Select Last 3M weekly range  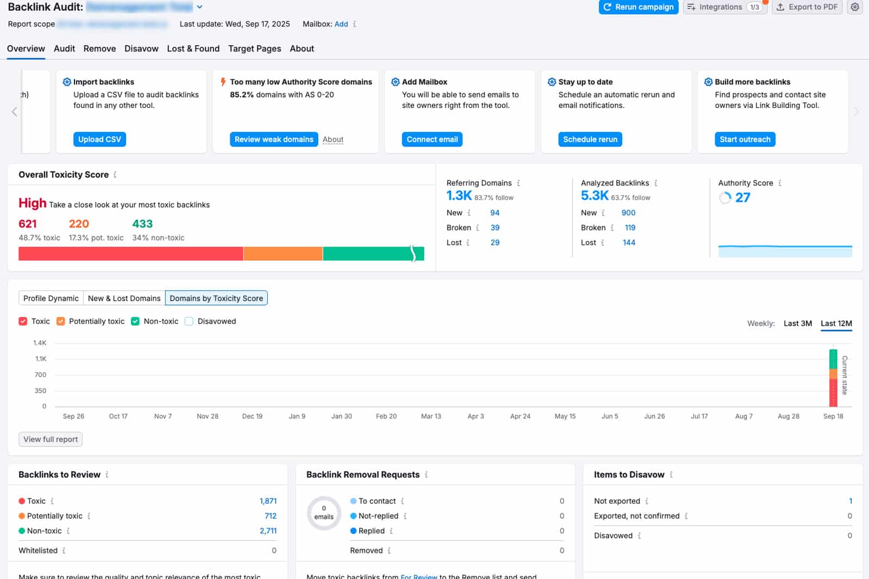coord(797,323)
